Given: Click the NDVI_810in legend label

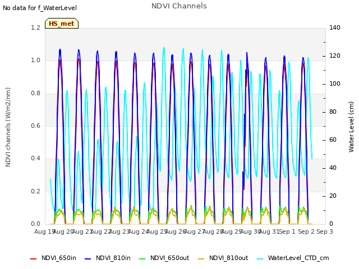Looking at the screenshot, I should (113, 258).
